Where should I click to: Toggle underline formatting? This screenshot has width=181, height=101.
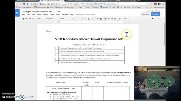(89, 19)
